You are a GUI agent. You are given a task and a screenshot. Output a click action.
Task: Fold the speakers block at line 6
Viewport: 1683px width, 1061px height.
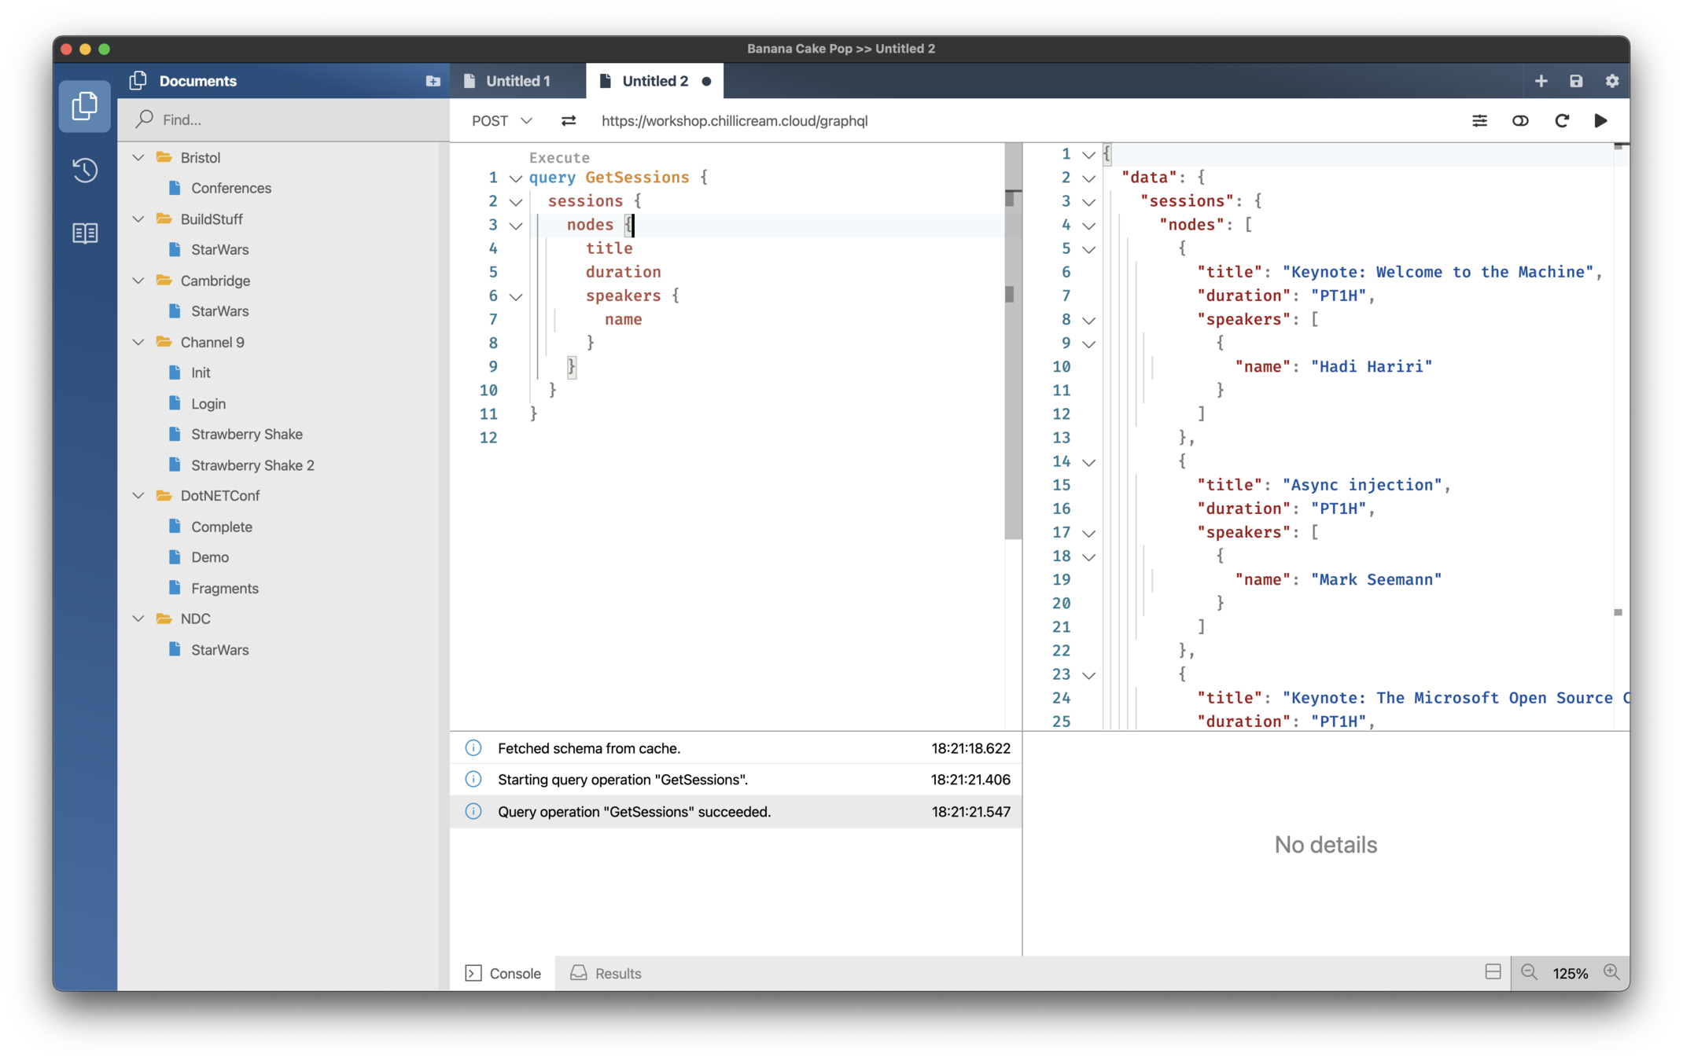[516, 296]
